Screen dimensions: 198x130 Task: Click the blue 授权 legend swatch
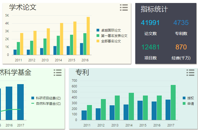pyautogui.click(x=184, y=98)
